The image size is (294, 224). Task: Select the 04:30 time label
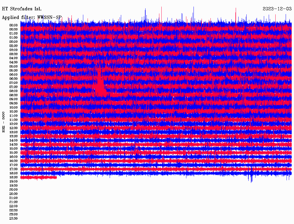click(x=13, y=62)
